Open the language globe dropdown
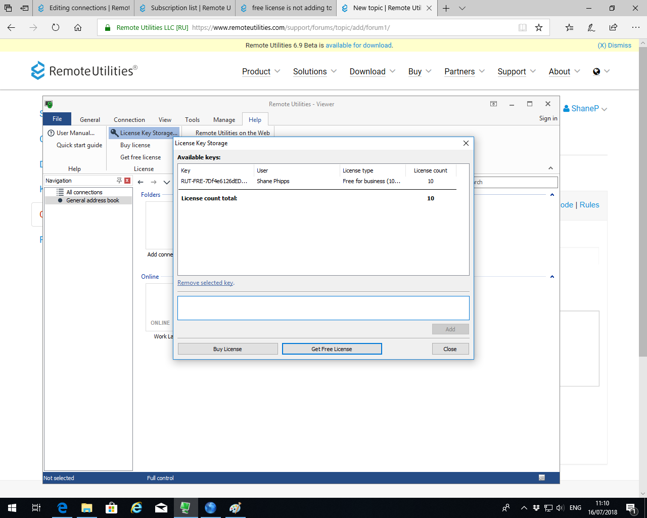 [601, 71]
